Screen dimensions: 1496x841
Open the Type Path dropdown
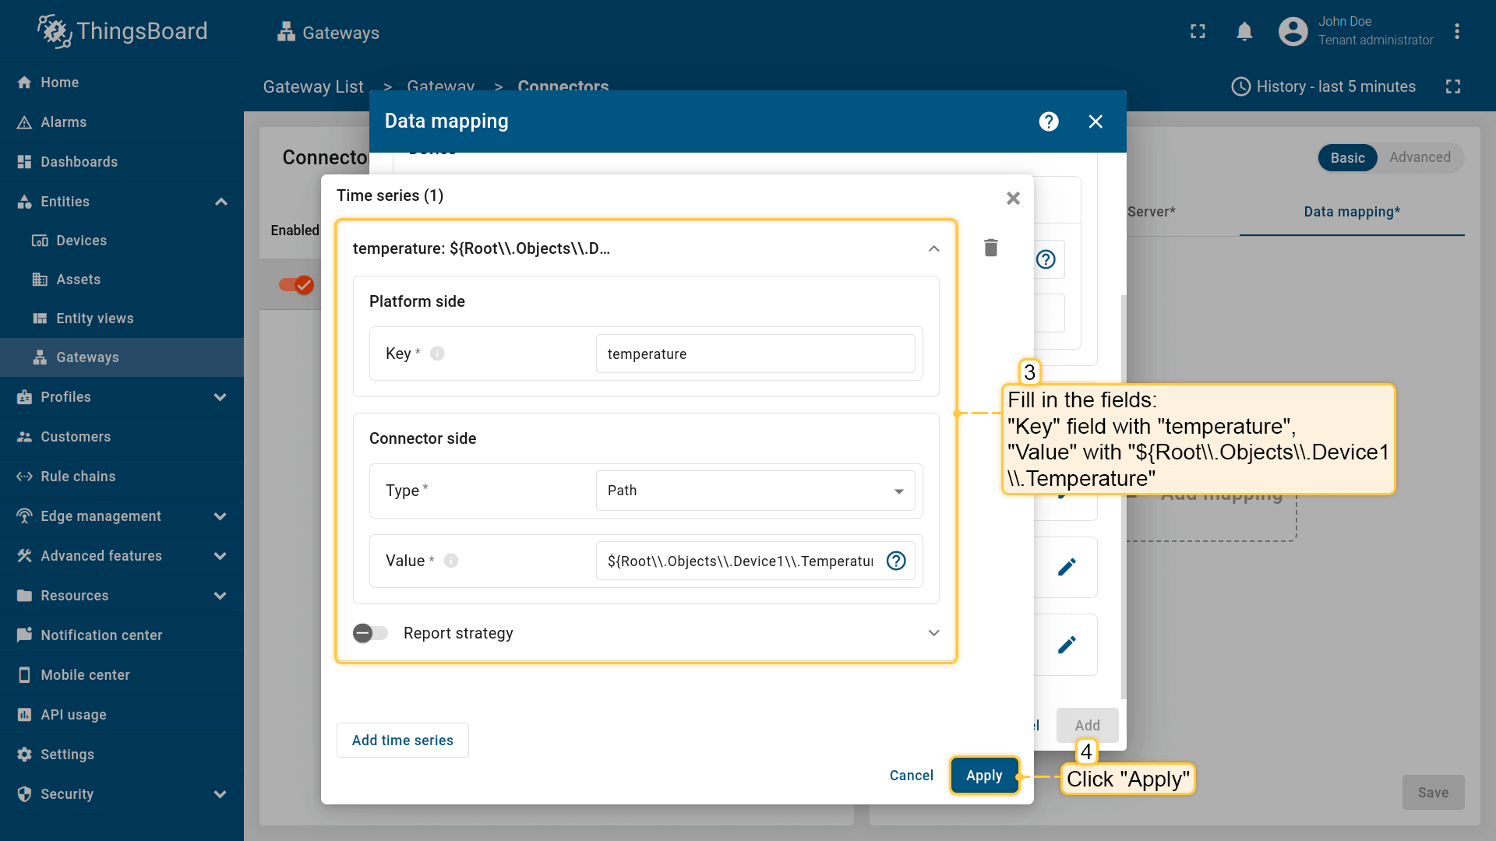click(755, 491)
